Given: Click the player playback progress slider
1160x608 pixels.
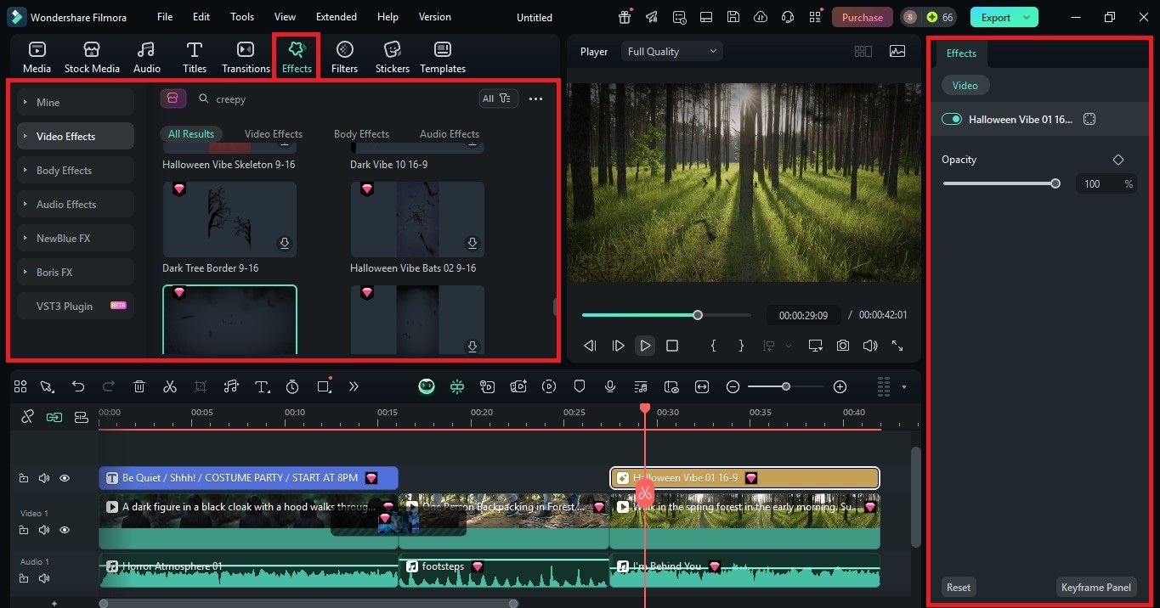Looking at the screenshot, I should point(666,315).
